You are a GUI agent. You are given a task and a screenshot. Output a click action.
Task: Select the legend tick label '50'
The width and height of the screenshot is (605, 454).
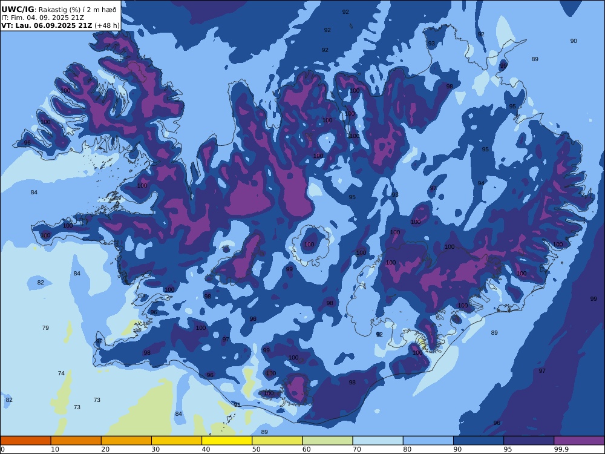[x=256, y=449]
